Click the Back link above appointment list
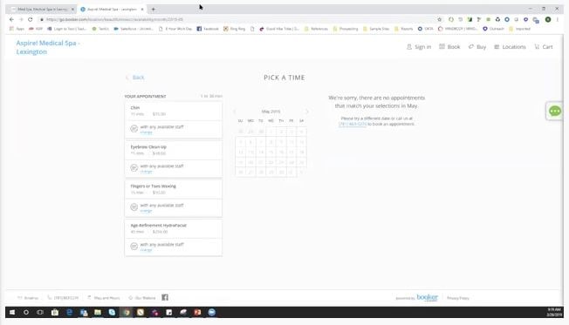The width and height of the screenshot is (569, 325). point(135,78)
